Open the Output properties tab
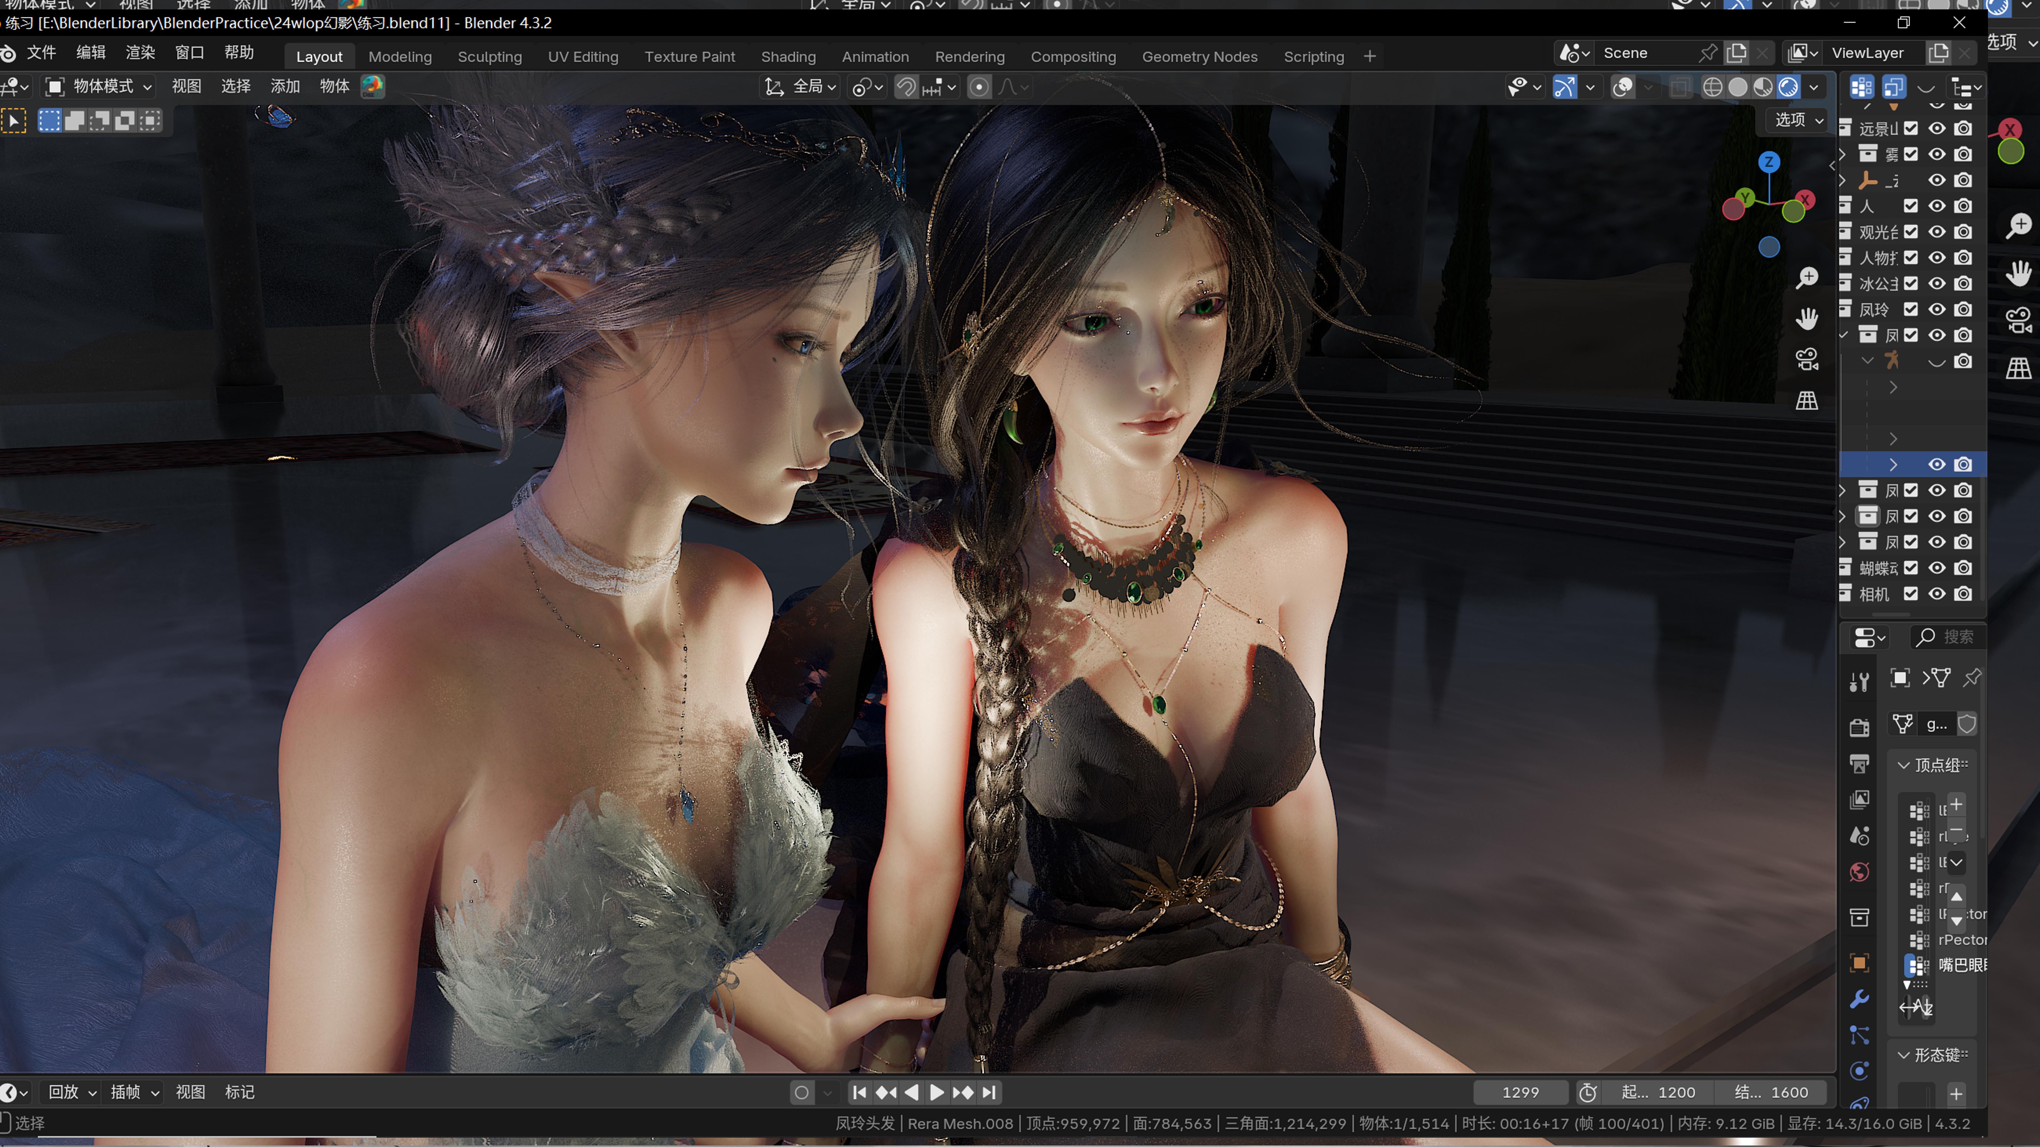 (1859, 764)
